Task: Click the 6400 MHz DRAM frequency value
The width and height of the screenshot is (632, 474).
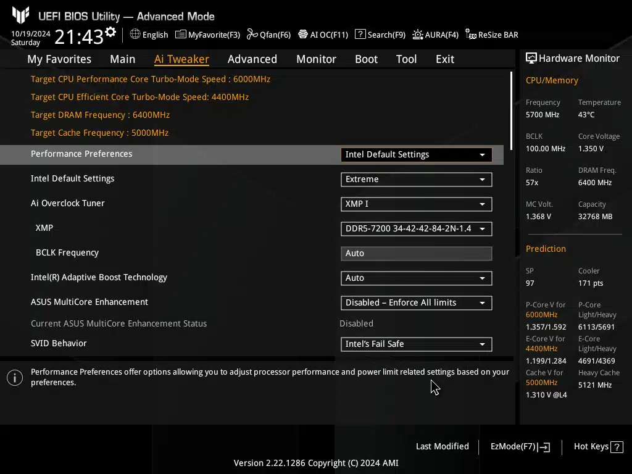Action: 595,183
